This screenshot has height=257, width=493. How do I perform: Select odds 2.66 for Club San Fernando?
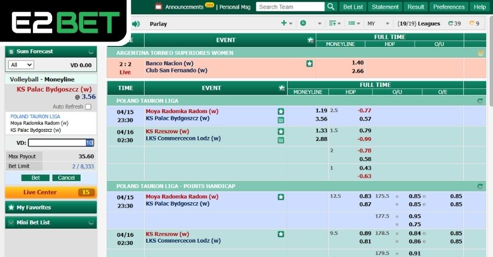(358, 71)
